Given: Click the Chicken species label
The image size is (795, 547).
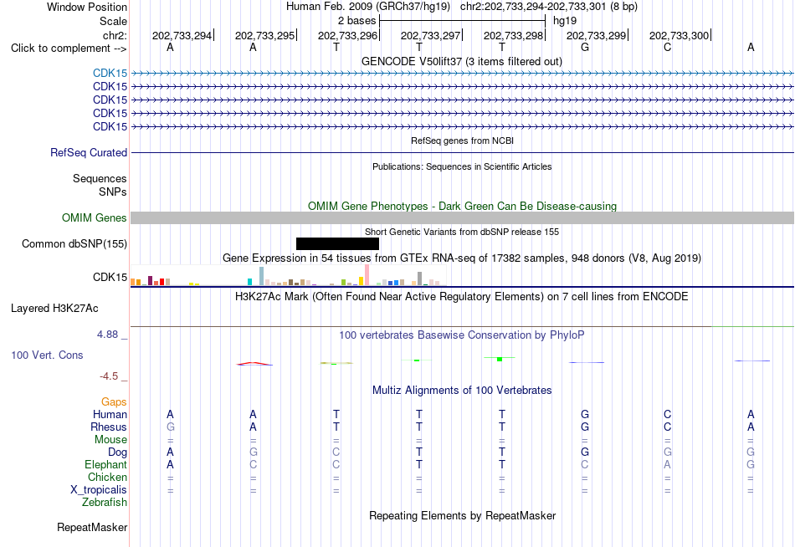Looking at the screenshot, I should 107,478.
